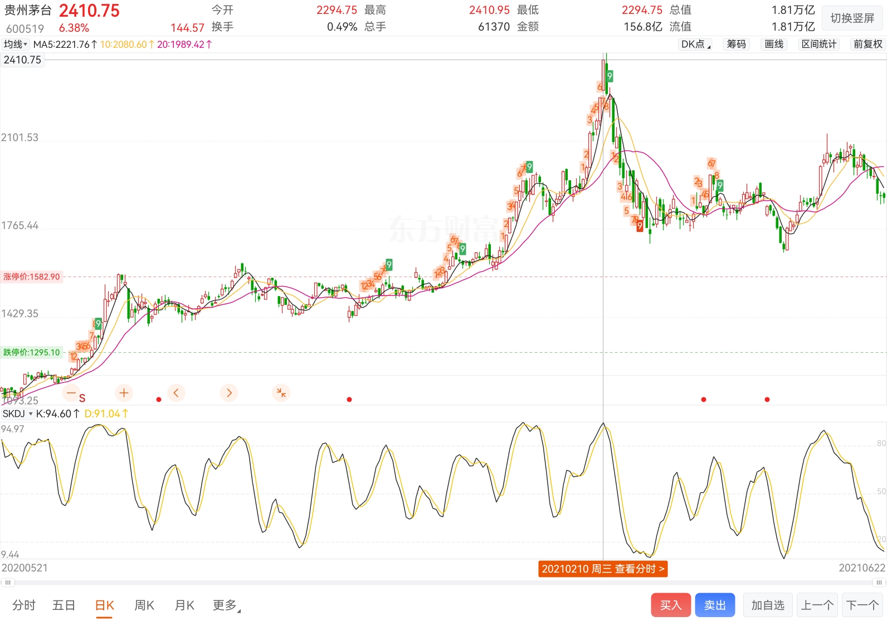Click the 总手 61370 volume value
This screenshot has height=621, width=887.
(x=494, y=27)
